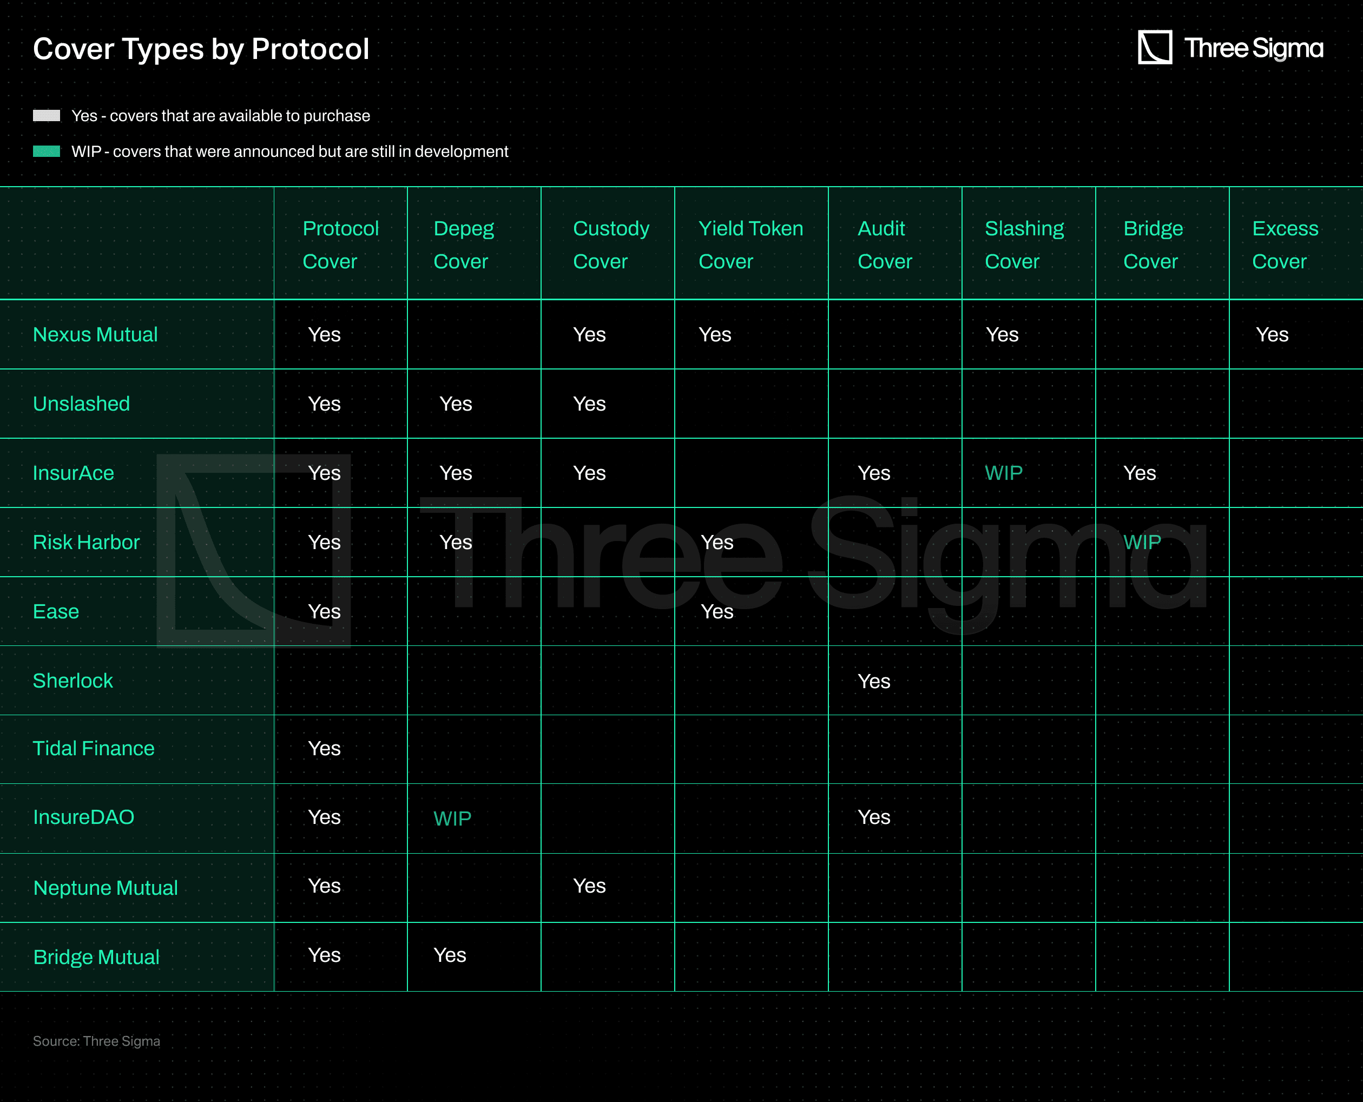Screen dimensions: 1363x1102
Task: Click the white Yes legend swatch
Action: (x=47, y=116)
